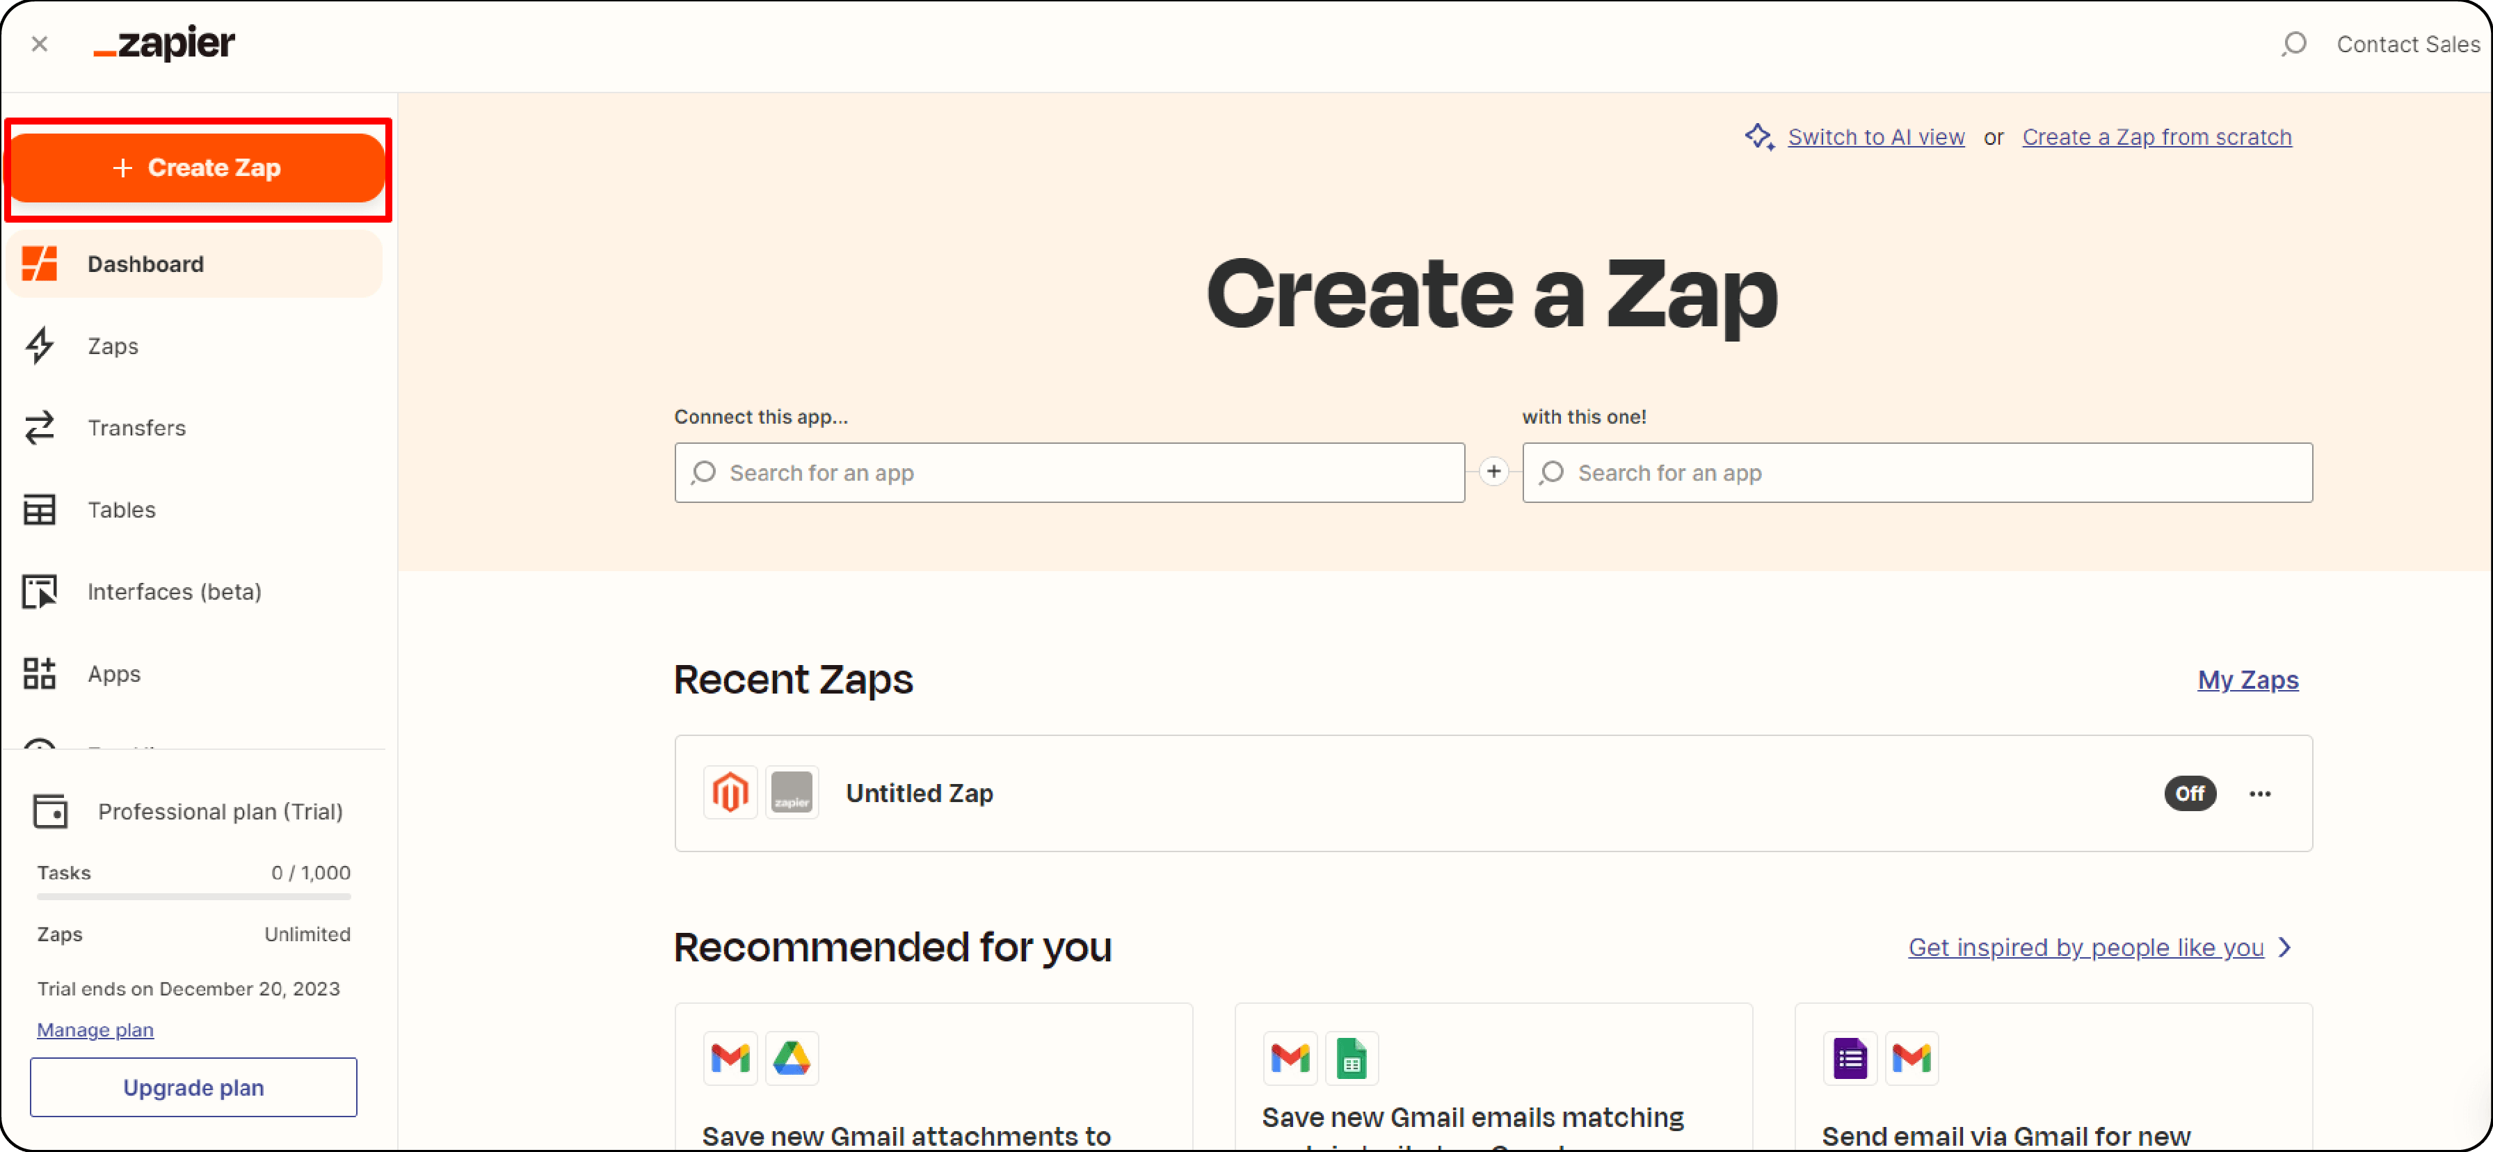
Task: Focus the Connect this app search field
Action: coord(1069,472)
